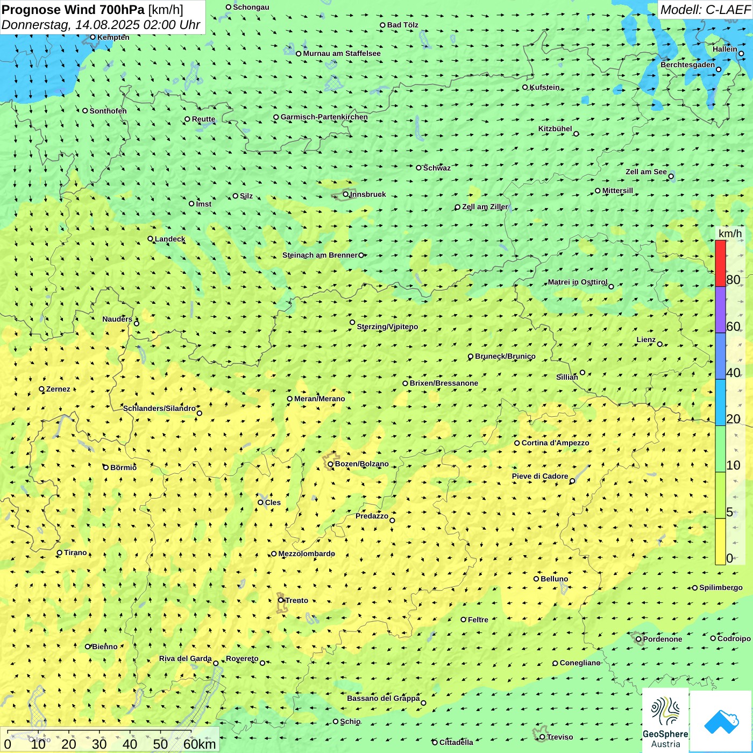Click the Bad Tölz label
This screenshot has width=753, height=753.
click(402, 25)
